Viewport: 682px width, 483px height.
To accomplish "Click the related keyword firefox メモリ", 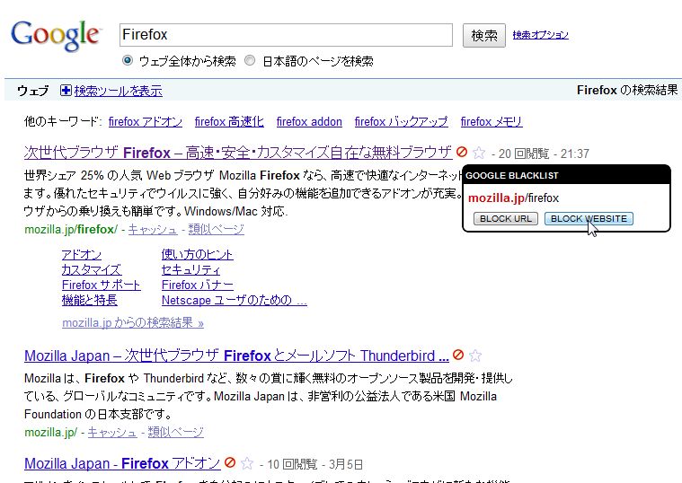I will pyautogui.click(x=492, y=122).
